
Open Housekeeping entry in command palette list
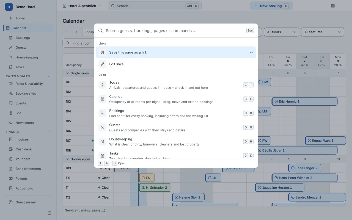coord(176,142)
